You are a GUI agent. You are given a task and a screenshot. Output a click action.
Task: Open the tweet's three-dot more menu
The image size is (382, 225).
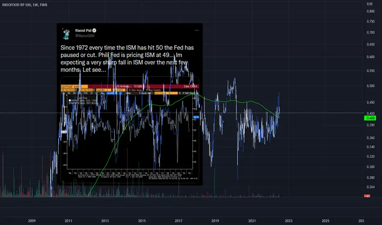coord(197,30)
